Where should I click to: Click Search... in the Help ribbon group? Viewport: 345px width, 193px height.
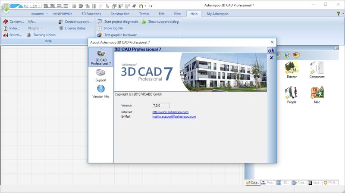tap(13, 35)
